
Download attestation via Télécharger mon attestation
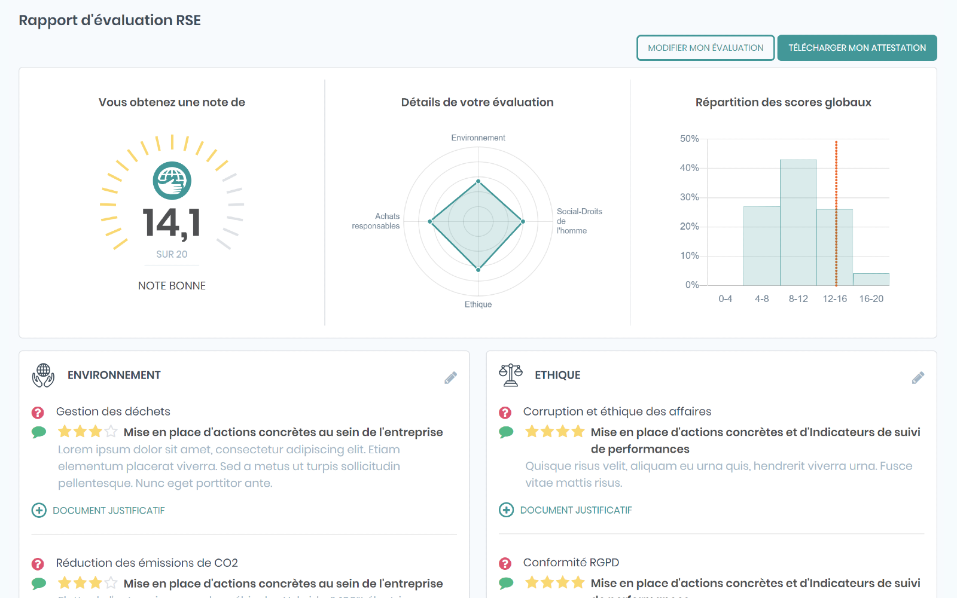point(857,48)
